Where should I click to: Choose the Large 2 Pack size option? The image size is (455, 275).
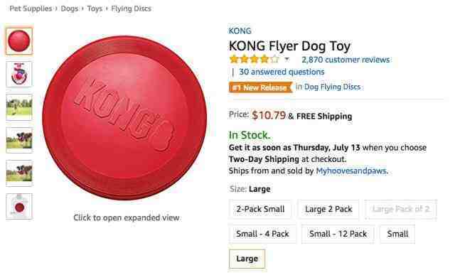328,209
